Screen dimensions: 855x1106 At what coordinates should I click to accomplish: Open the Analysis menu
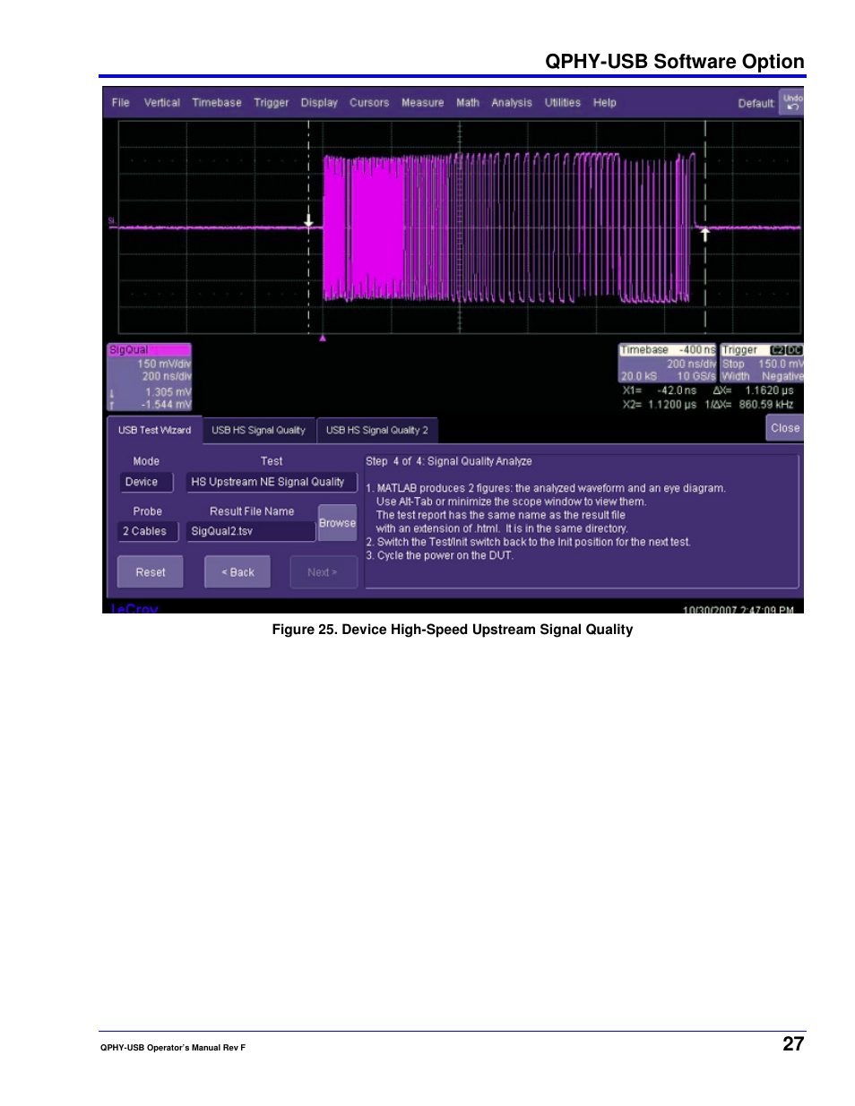(512, 103)
